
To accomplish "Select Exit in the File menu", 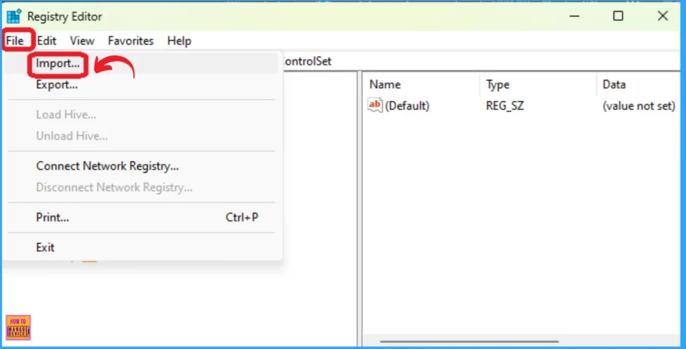I will point(143,247).
